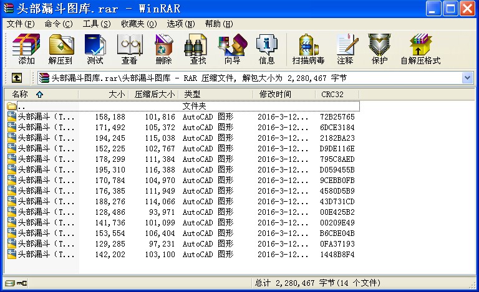Screen dimensions: 479x292
Task: Click file icon of row with CRC 795C8AED
Action: [12, 159]
